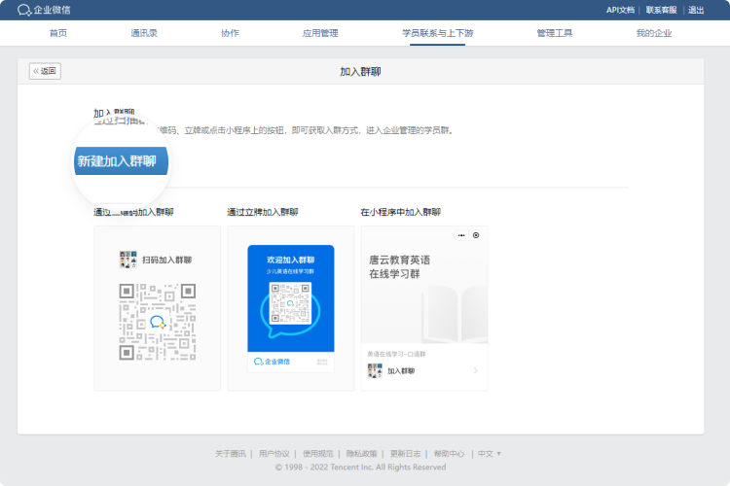730x486 pixels.
Task: Click the 返回 back button
Action: point(45,71)
